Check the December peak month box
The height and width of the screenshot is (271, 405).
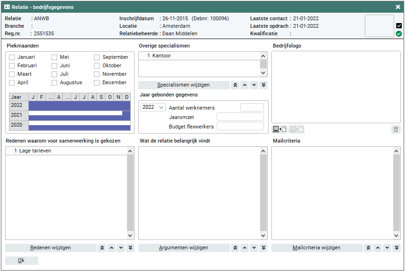(97, 83)
